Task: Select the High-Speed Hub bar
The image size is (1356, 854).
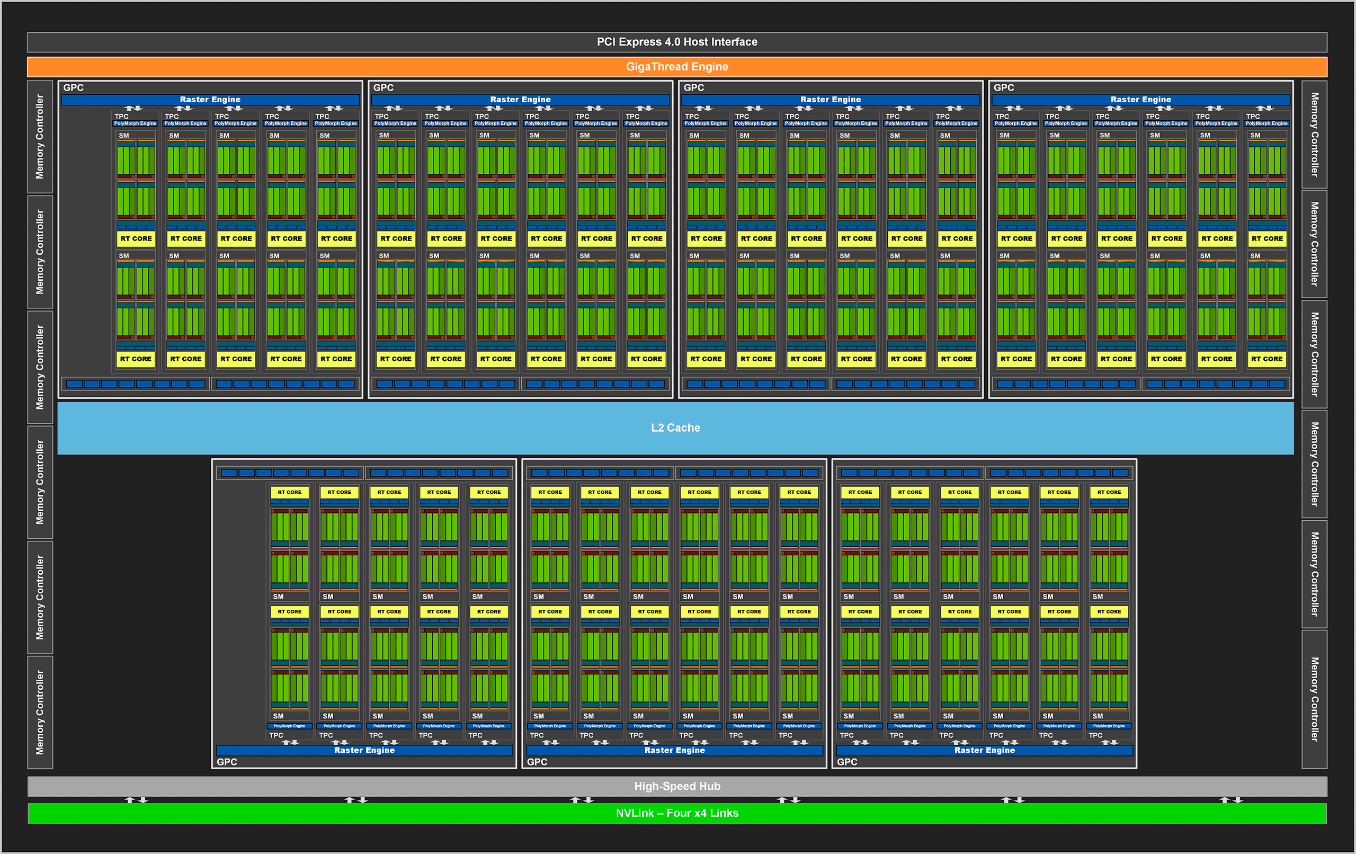Action: (676, 786)
